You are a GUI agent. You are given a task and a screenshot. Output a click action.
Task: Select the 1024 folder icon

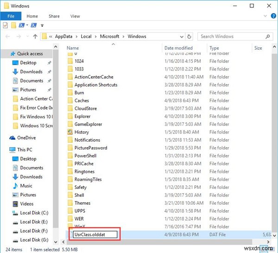point(70,61)
